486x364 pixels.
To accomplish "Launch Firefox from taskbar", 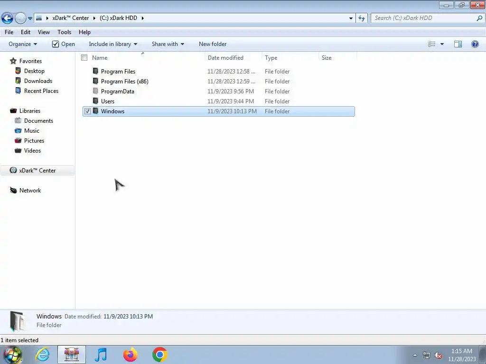I will point(130,355).
